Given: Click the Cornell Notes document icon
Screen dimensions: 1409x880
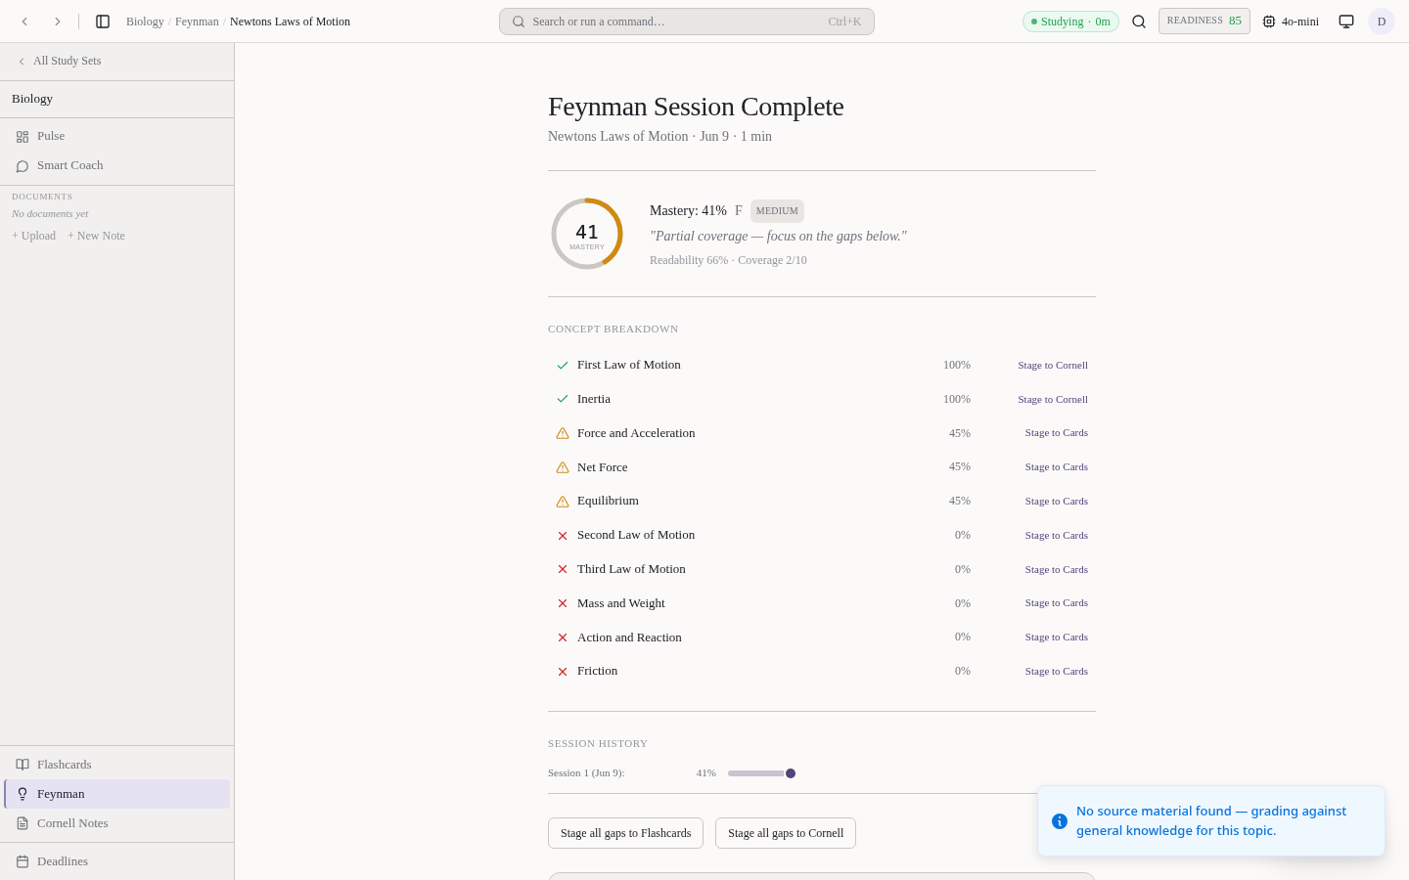Looking at the screenshot, I should pos(23,823).
